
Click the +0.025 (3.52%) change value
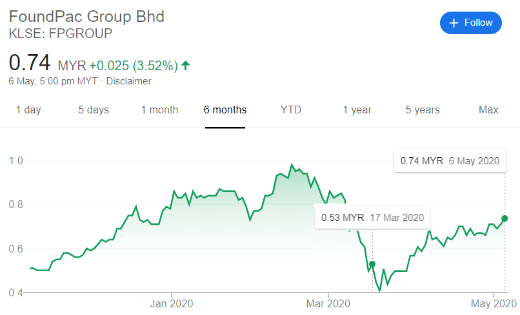[x=134, y=66]
